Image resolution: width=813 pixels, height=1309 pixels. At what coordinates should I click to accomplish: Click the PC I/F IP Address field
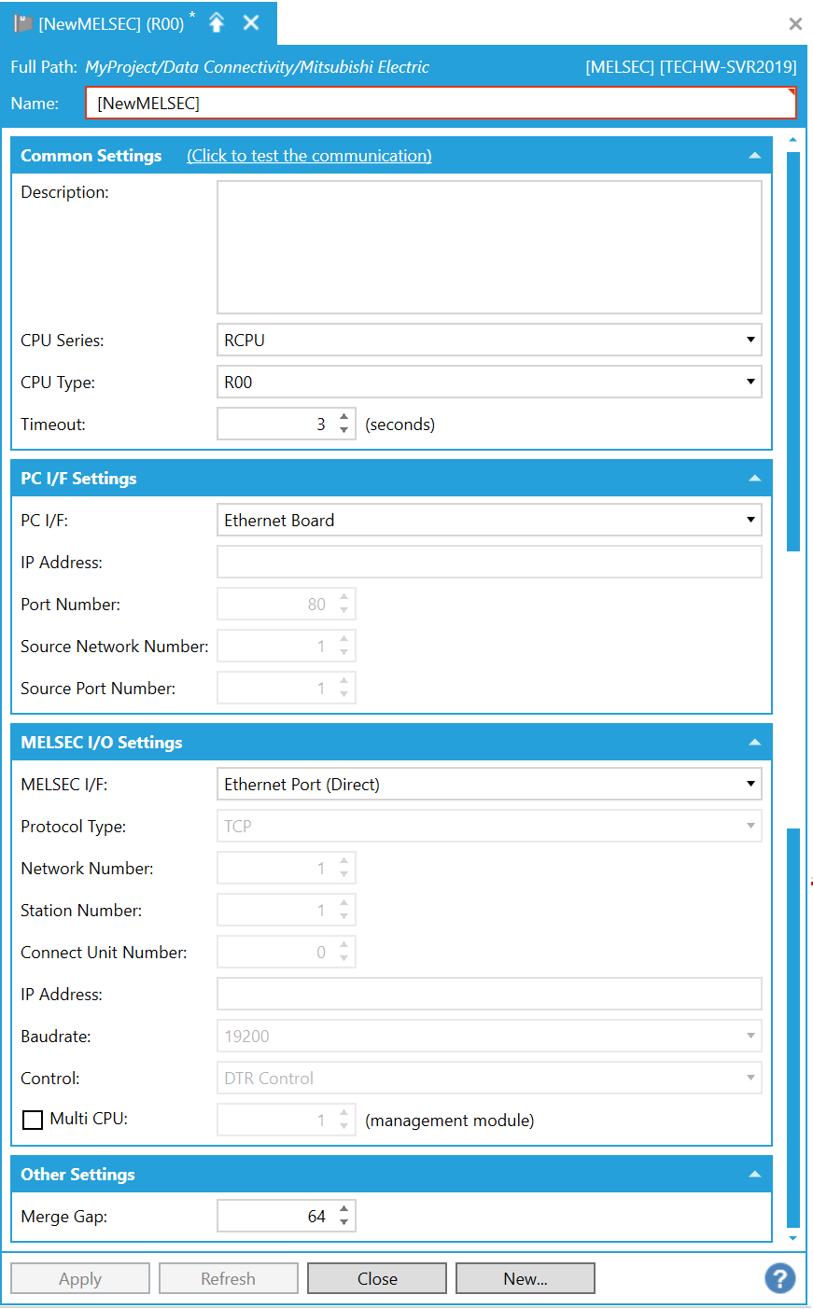(x=489, y=562)
